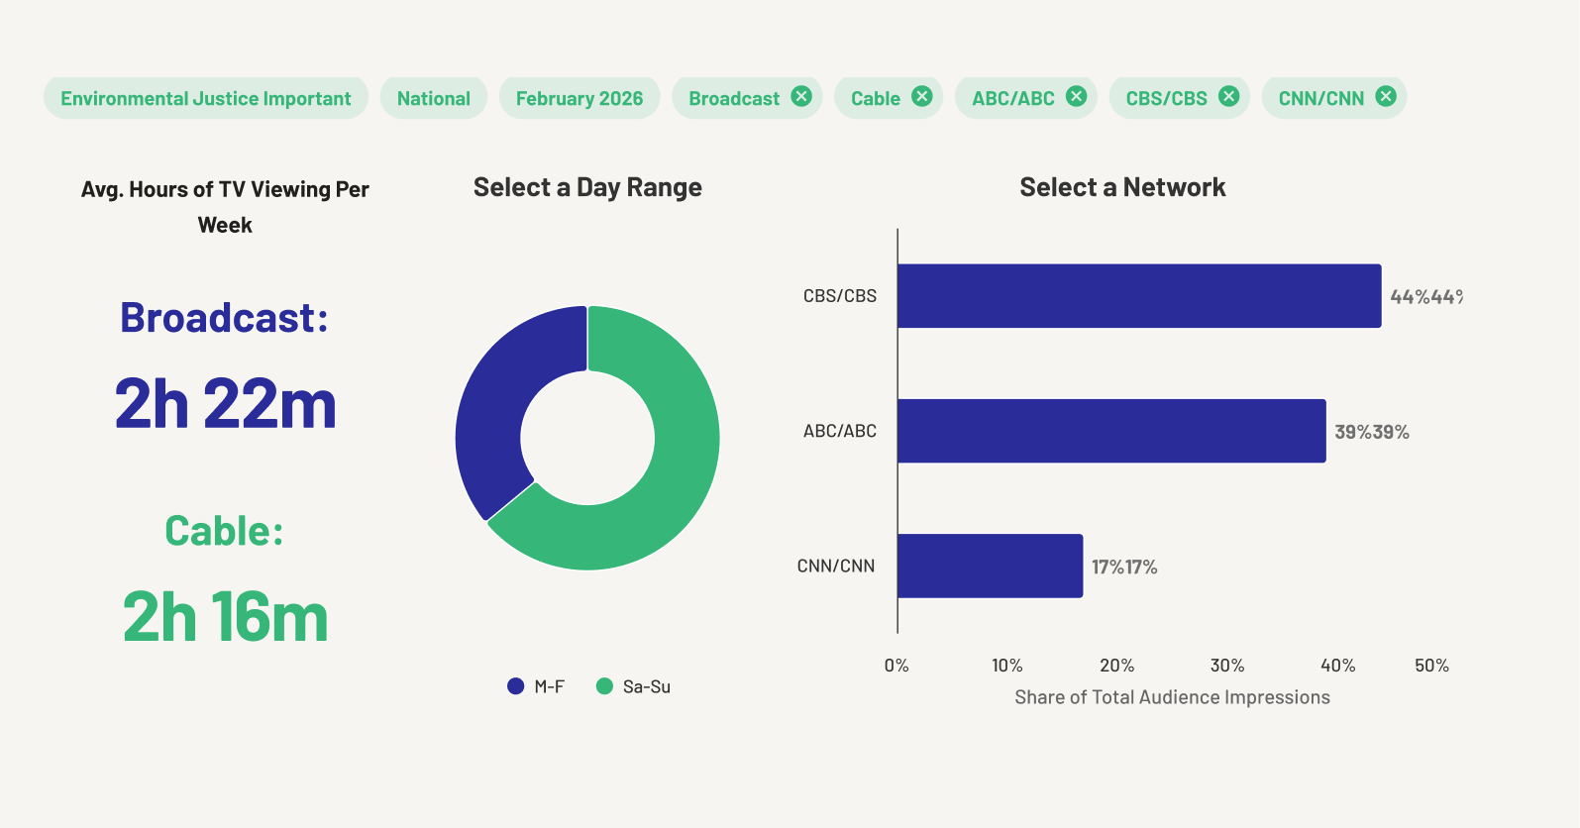
Task: Click the ABC/ABC axis label
Action: point(840,431)
